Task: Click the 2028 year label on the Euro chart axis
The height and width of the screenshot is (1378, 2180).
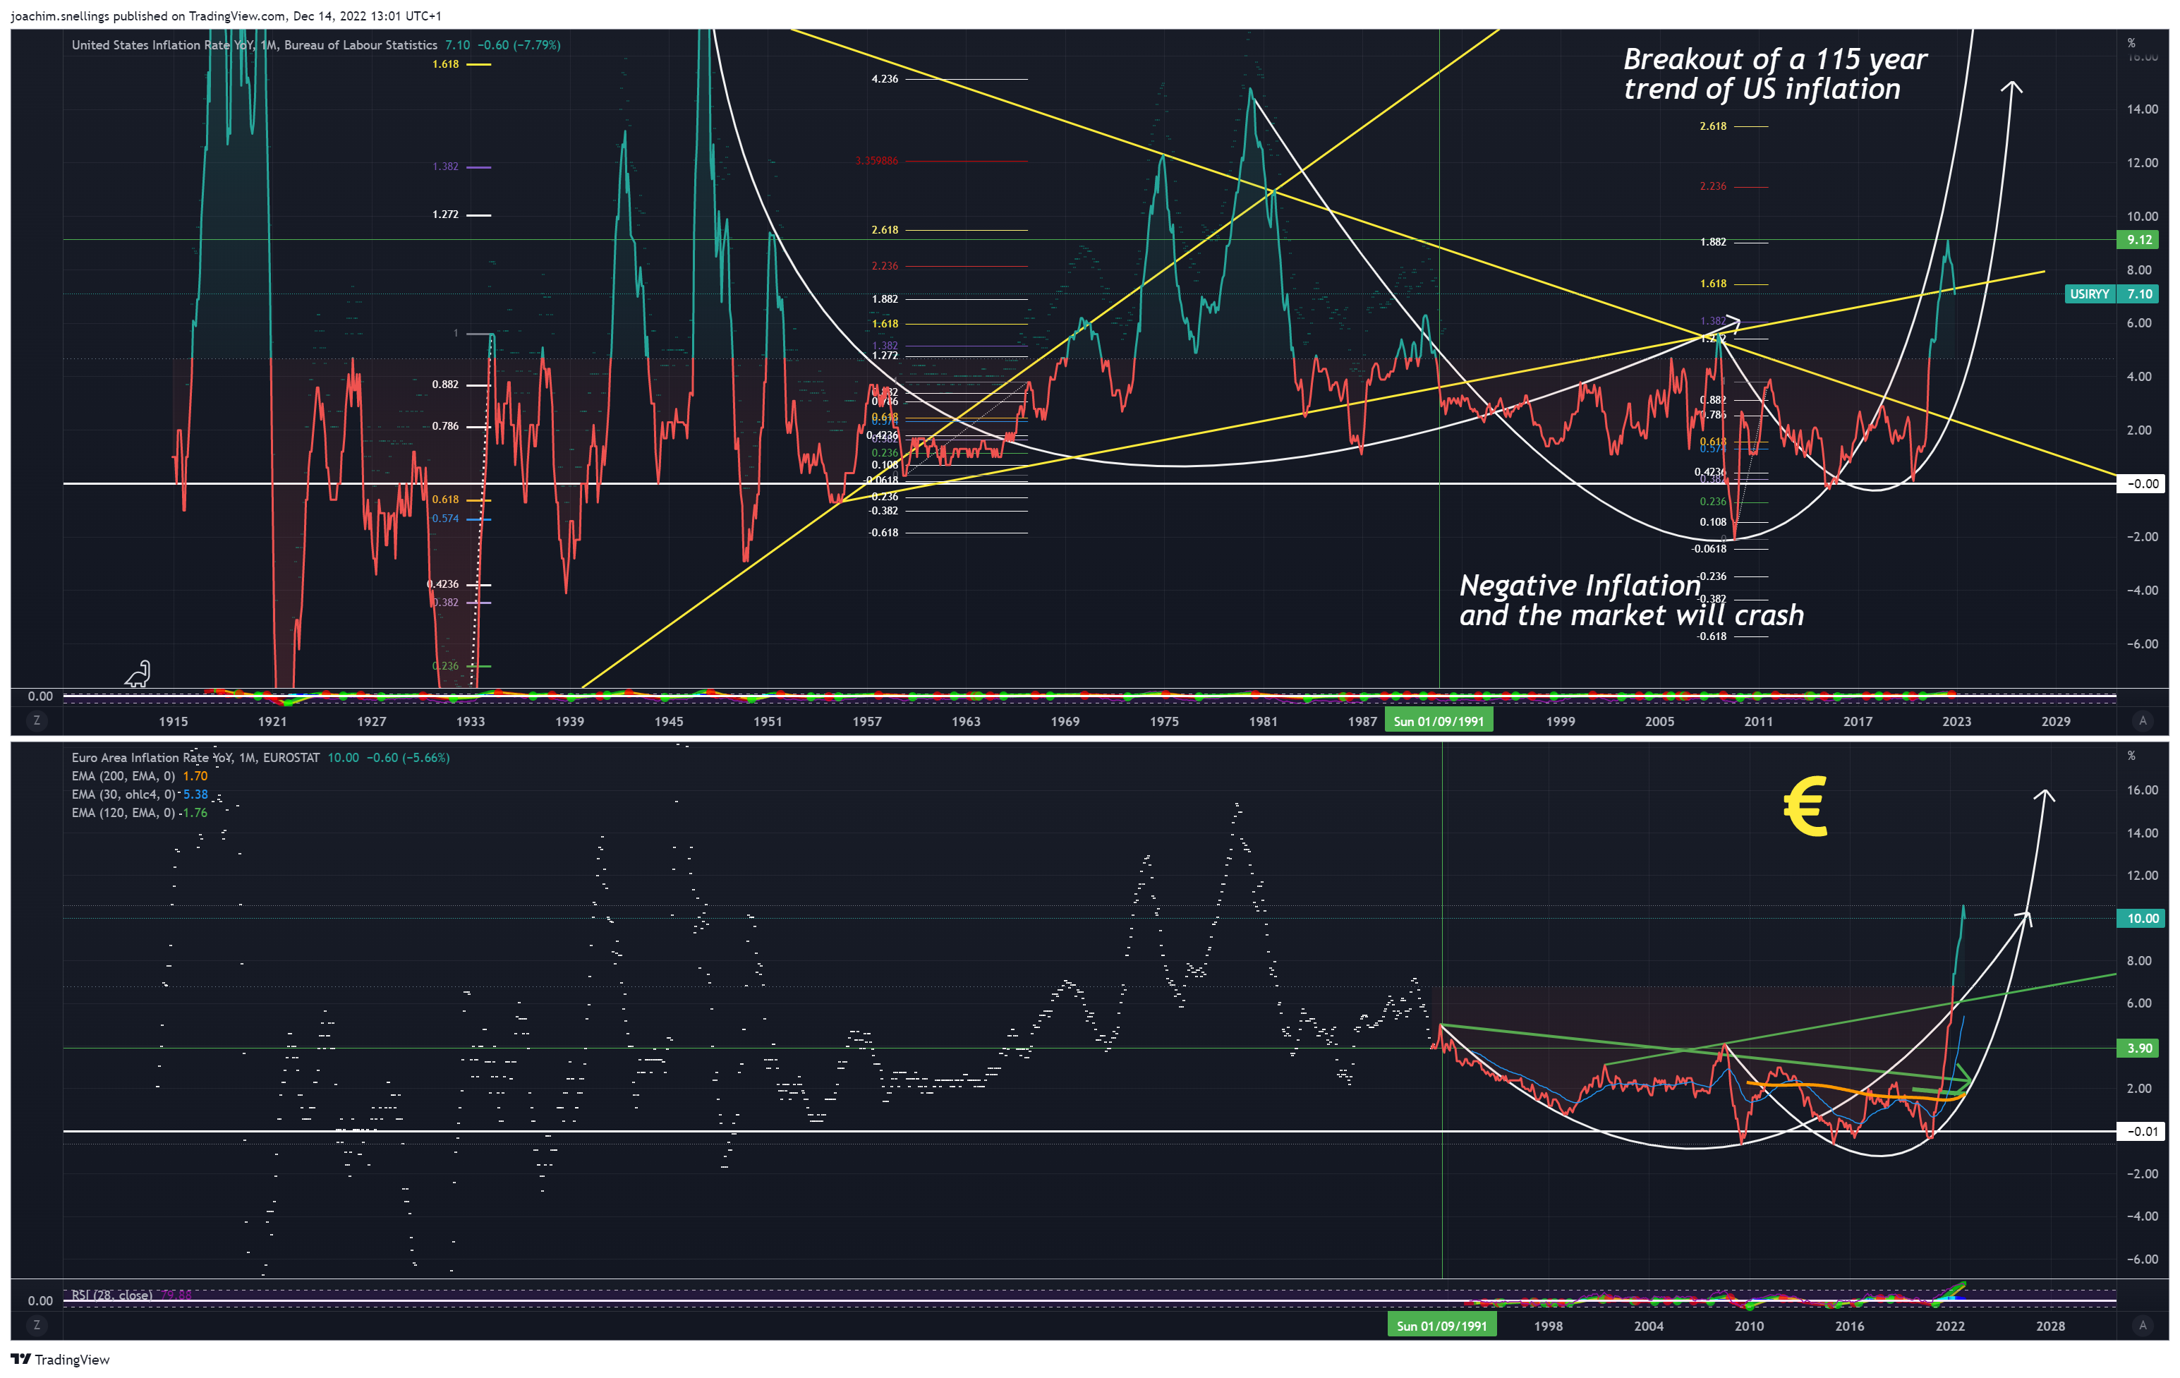Action: (2050, 1326)
